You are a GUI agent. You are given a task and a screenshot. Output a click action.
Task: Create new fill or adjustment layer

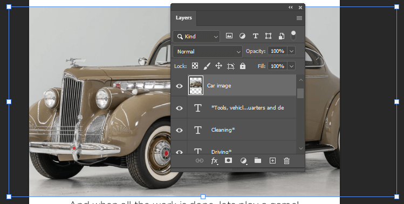243,161
